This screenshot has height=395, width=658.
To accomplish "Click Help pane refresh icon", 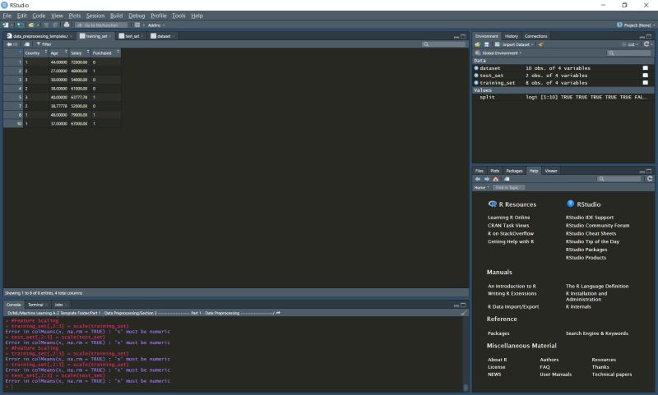I will click(x=650, y=178).
